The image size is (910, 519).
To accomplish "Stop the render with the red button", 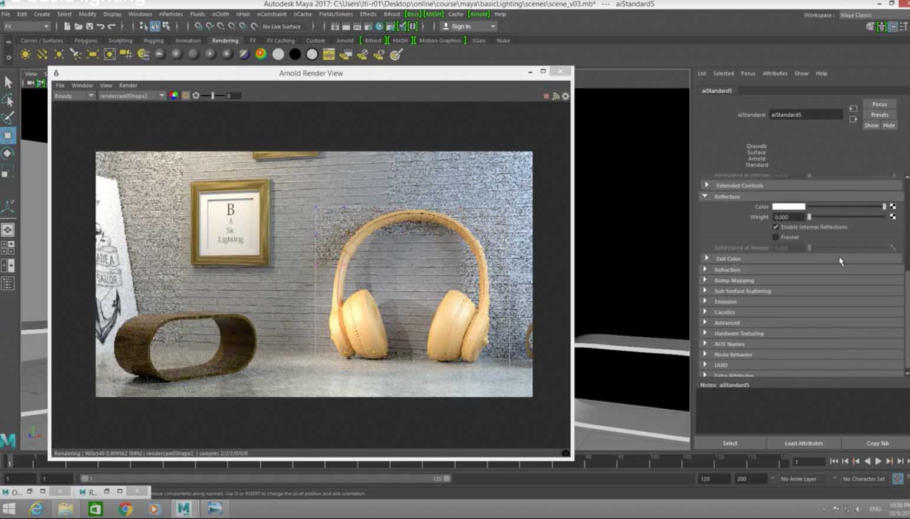I will click(x=546, y=96).
